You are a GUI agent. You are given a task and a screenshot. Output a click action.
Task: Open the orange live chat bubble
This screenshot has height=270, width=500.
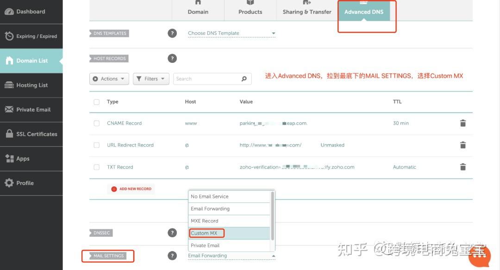[x=479, y=256]
